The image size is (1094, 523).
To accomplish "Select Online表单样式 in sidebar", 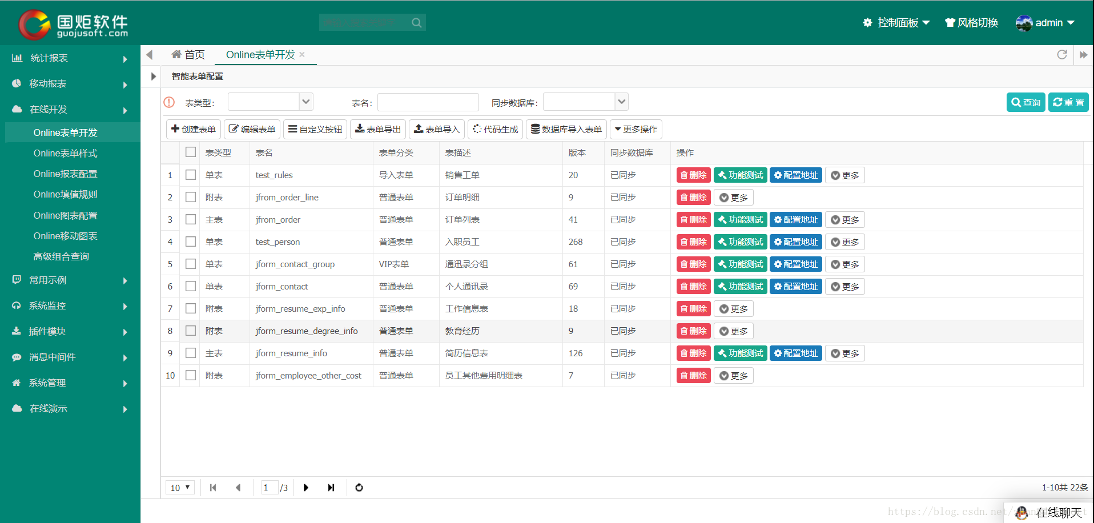I will (x=65, y=153).
